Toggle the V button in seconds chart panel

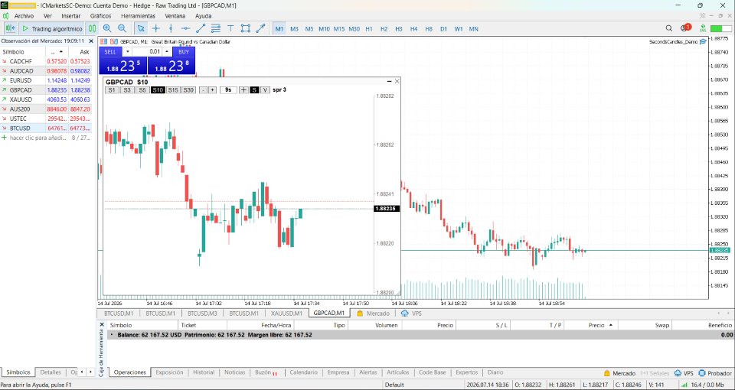266,90
